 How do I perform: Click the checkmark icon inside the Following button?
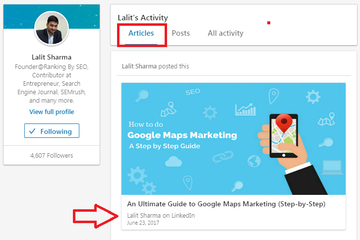click(x=32, y=131)
